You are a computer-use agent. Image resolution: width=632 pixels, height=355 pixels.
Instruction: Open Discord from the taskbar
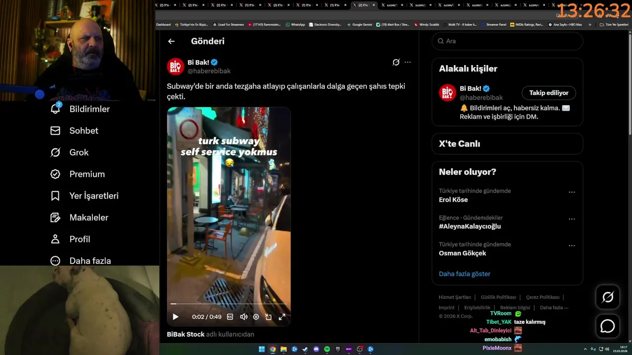(x=316, y=349)
